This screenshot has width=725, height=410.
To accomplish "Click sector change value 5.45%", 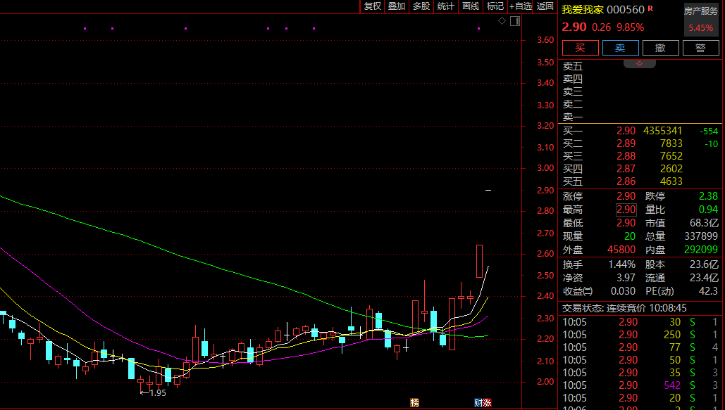I will (x=701, y=28).
